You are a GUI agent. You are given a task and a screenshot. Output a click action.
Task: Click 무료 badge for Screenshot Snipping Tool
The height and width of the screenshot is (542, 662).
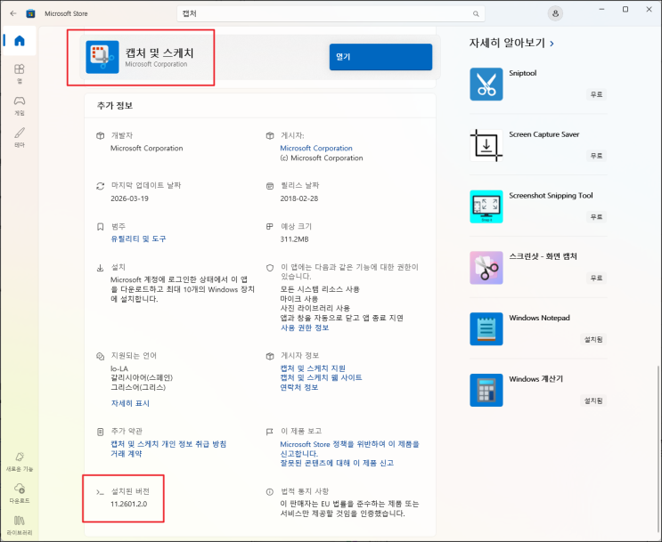(597, 217)
